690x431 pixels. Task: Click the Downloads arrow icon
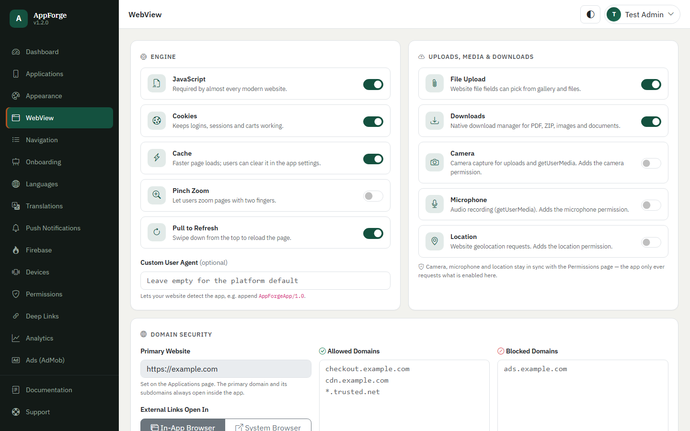(435, 121)
